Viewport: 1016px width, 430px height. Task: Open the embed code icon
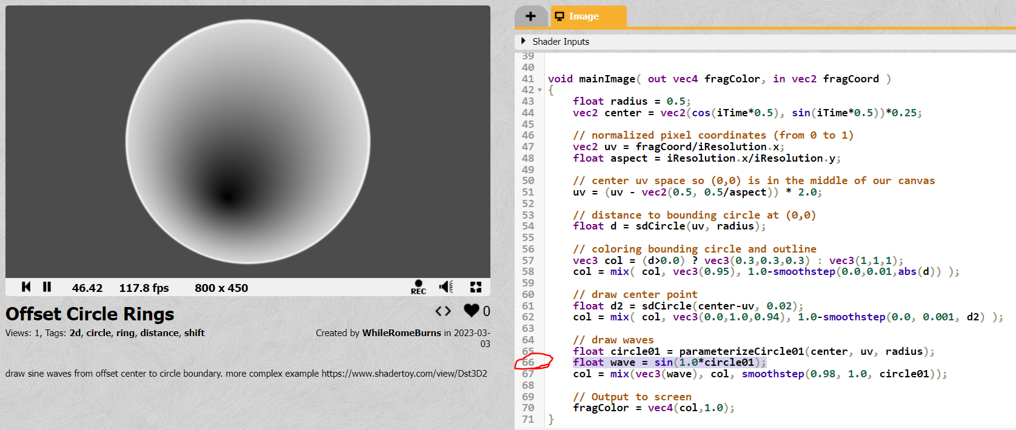point(443,311)
